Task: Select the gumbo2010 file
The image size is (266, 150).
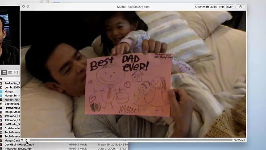Action: (x=12, y=87)
